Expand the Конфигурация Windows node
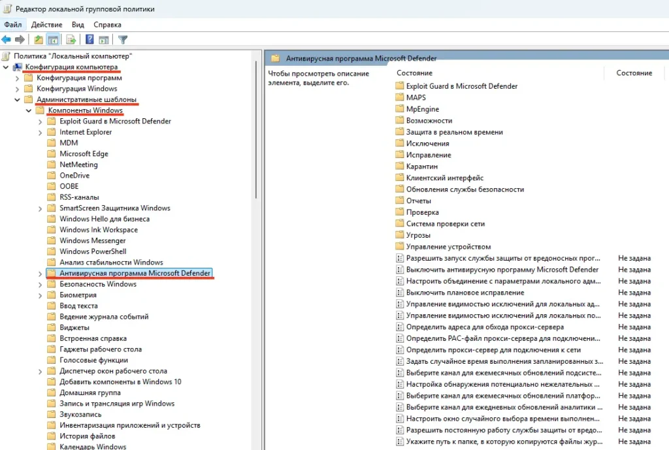 17,89
